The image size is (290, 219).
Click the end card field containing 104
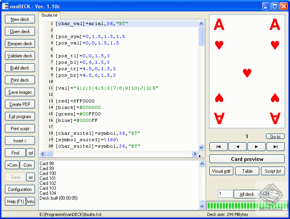269,194
